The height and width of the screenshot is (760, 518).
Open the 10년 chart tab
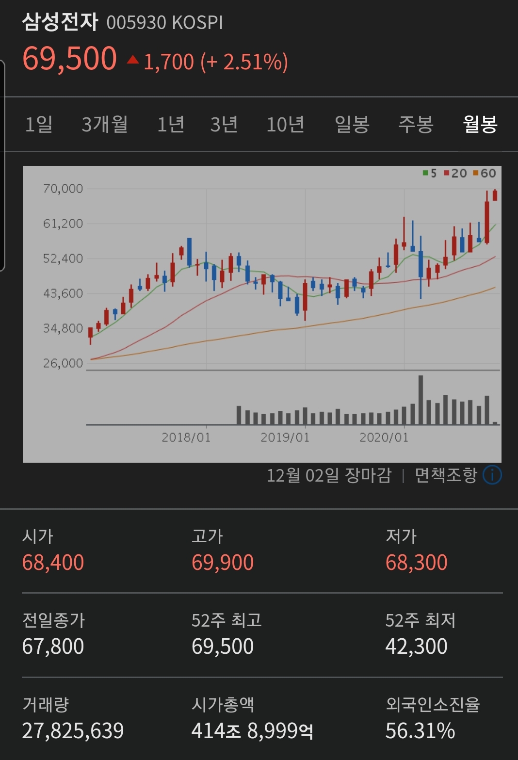tap(286, 125)
